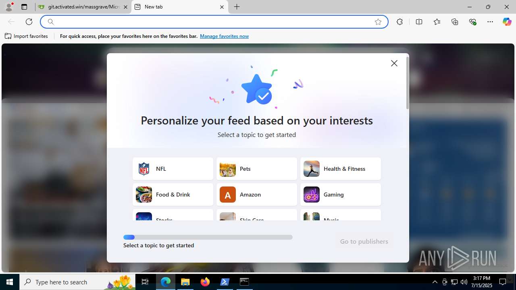Click the taskbar search box
This screenshot has width=516, height=290.
(77, 282)
